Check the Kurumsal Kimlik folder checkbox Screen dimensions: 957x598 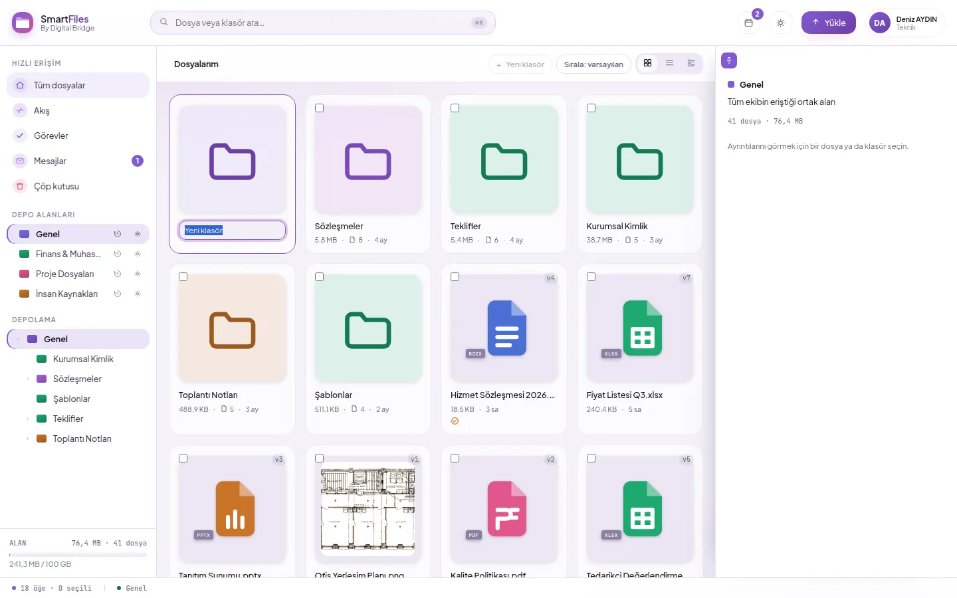click(591, 108)
